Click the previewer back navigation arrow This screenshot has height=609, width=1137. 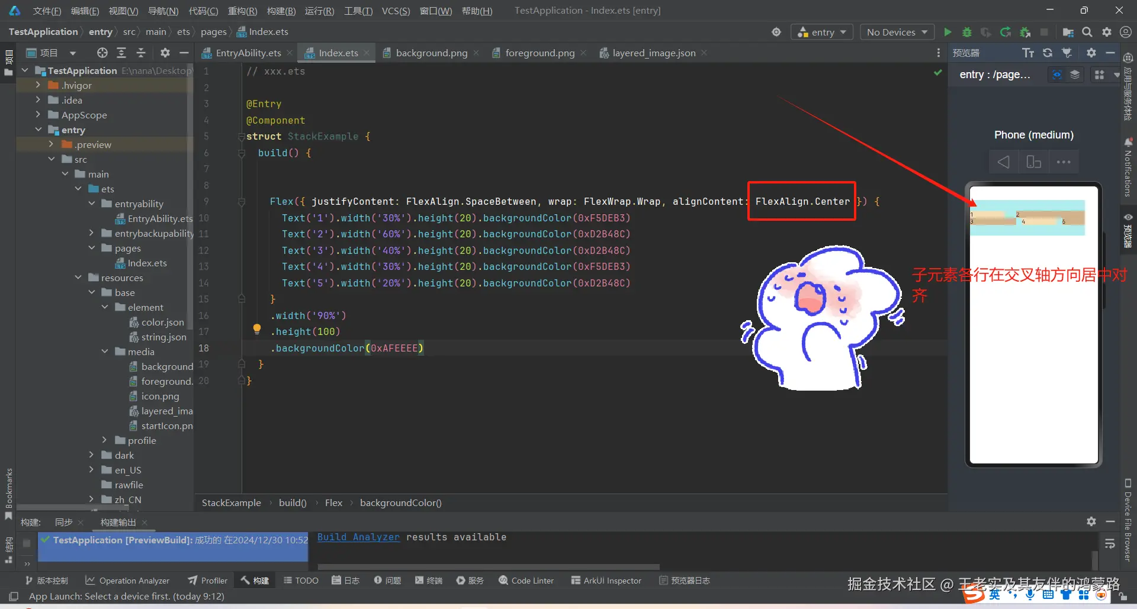pos(1003,162)
